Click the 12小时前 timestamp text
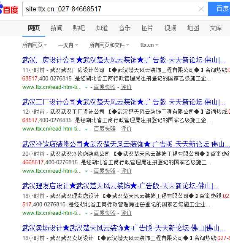The height and width of the screenshot is (243, 230). pyautogui.click(x=33, y=112)
